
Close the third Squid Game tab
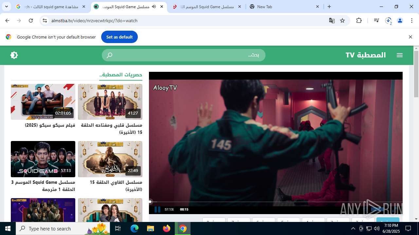[x=239, y=7]
